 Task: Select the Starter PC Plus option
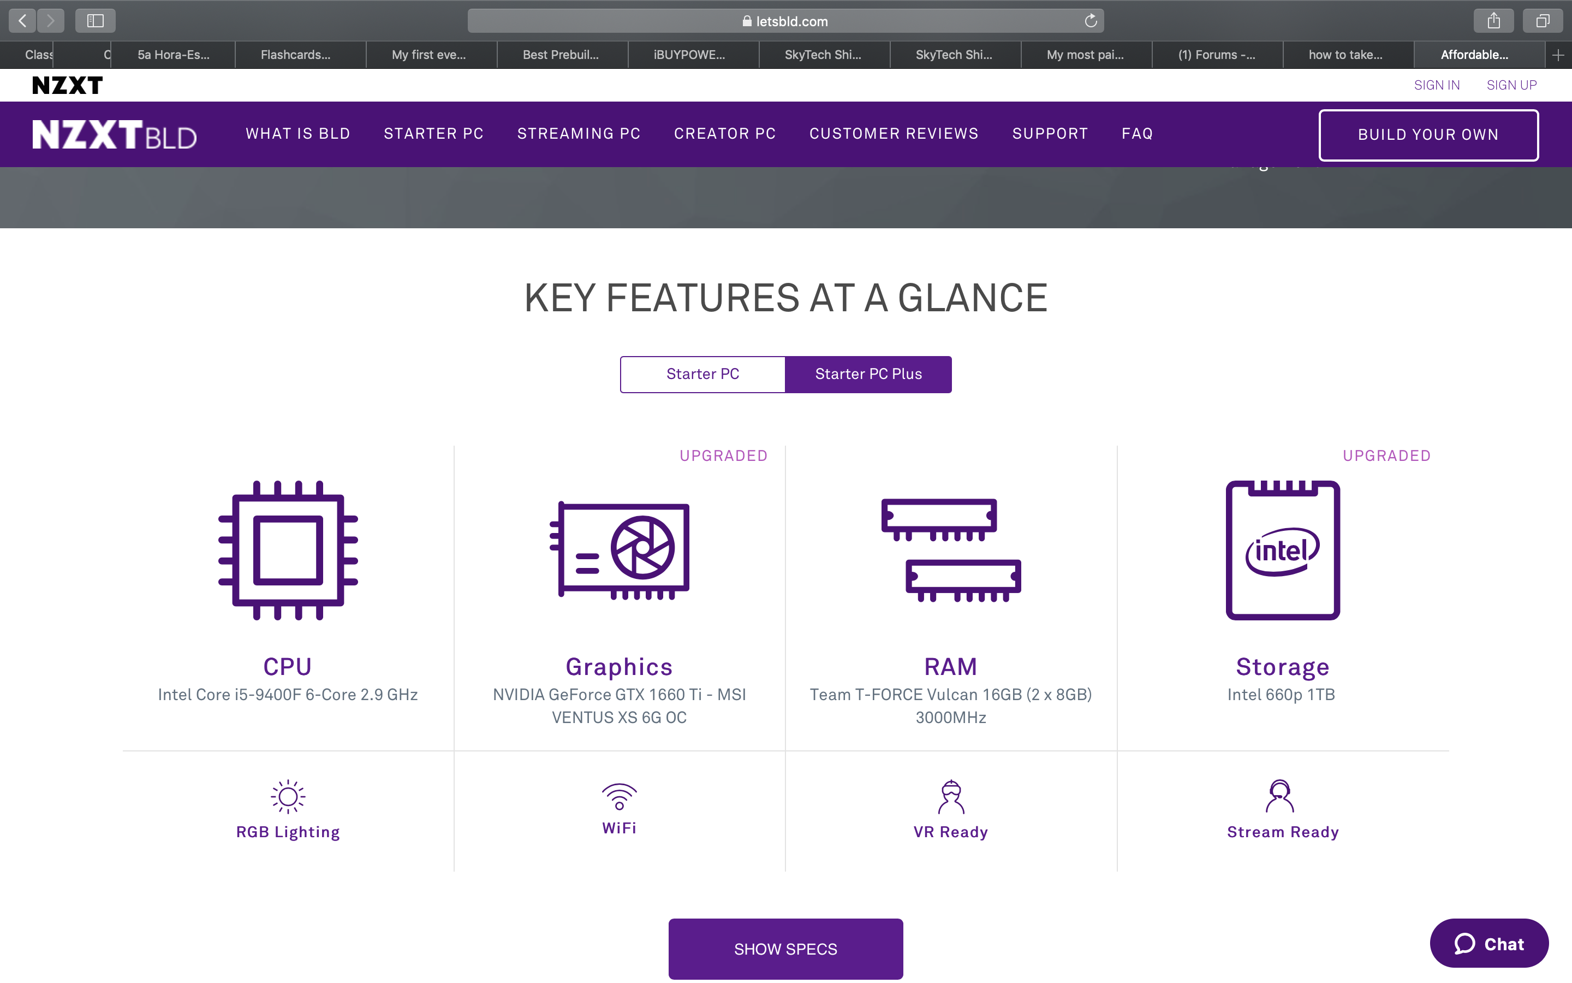point(868,375)
